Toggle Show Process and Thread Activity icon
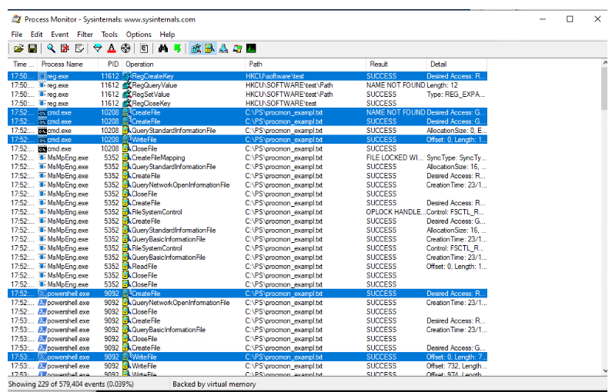Screen dimensions: 612x392 pos(237,48)
